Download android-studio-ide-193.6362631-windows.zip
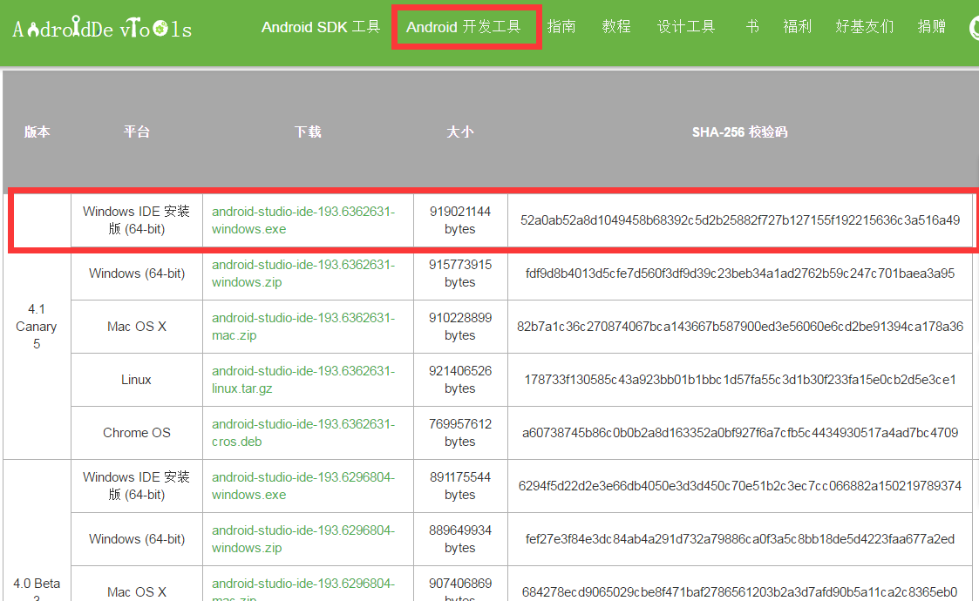 point(303,273)
